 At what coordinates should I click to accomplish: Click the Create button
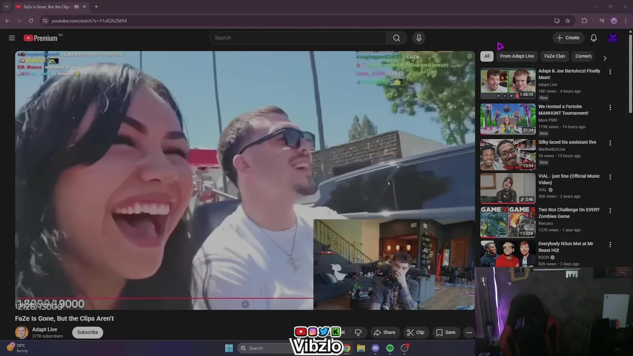pos(568,38)
